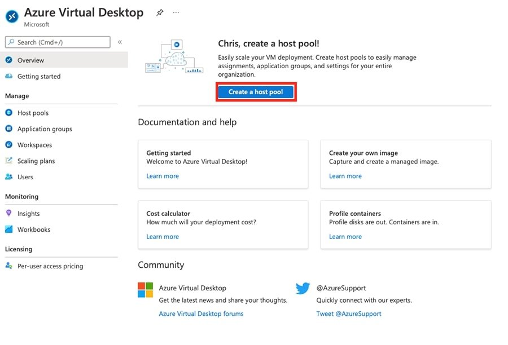This screenshot has width=508, height=345.
Task: Click the Create a host pool button
Action: [256, 92]
